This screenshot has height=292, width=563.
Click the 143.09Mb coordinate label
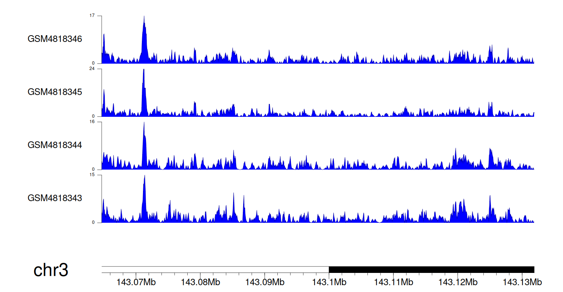pyautogui.click(x=264, y=282)
